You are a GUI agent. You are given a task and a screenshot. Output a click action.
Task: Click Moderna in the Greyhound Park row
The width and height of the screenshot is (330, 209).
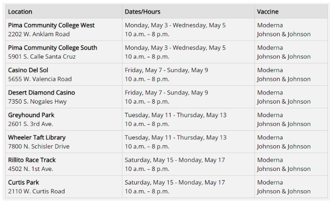coord(270,115)
